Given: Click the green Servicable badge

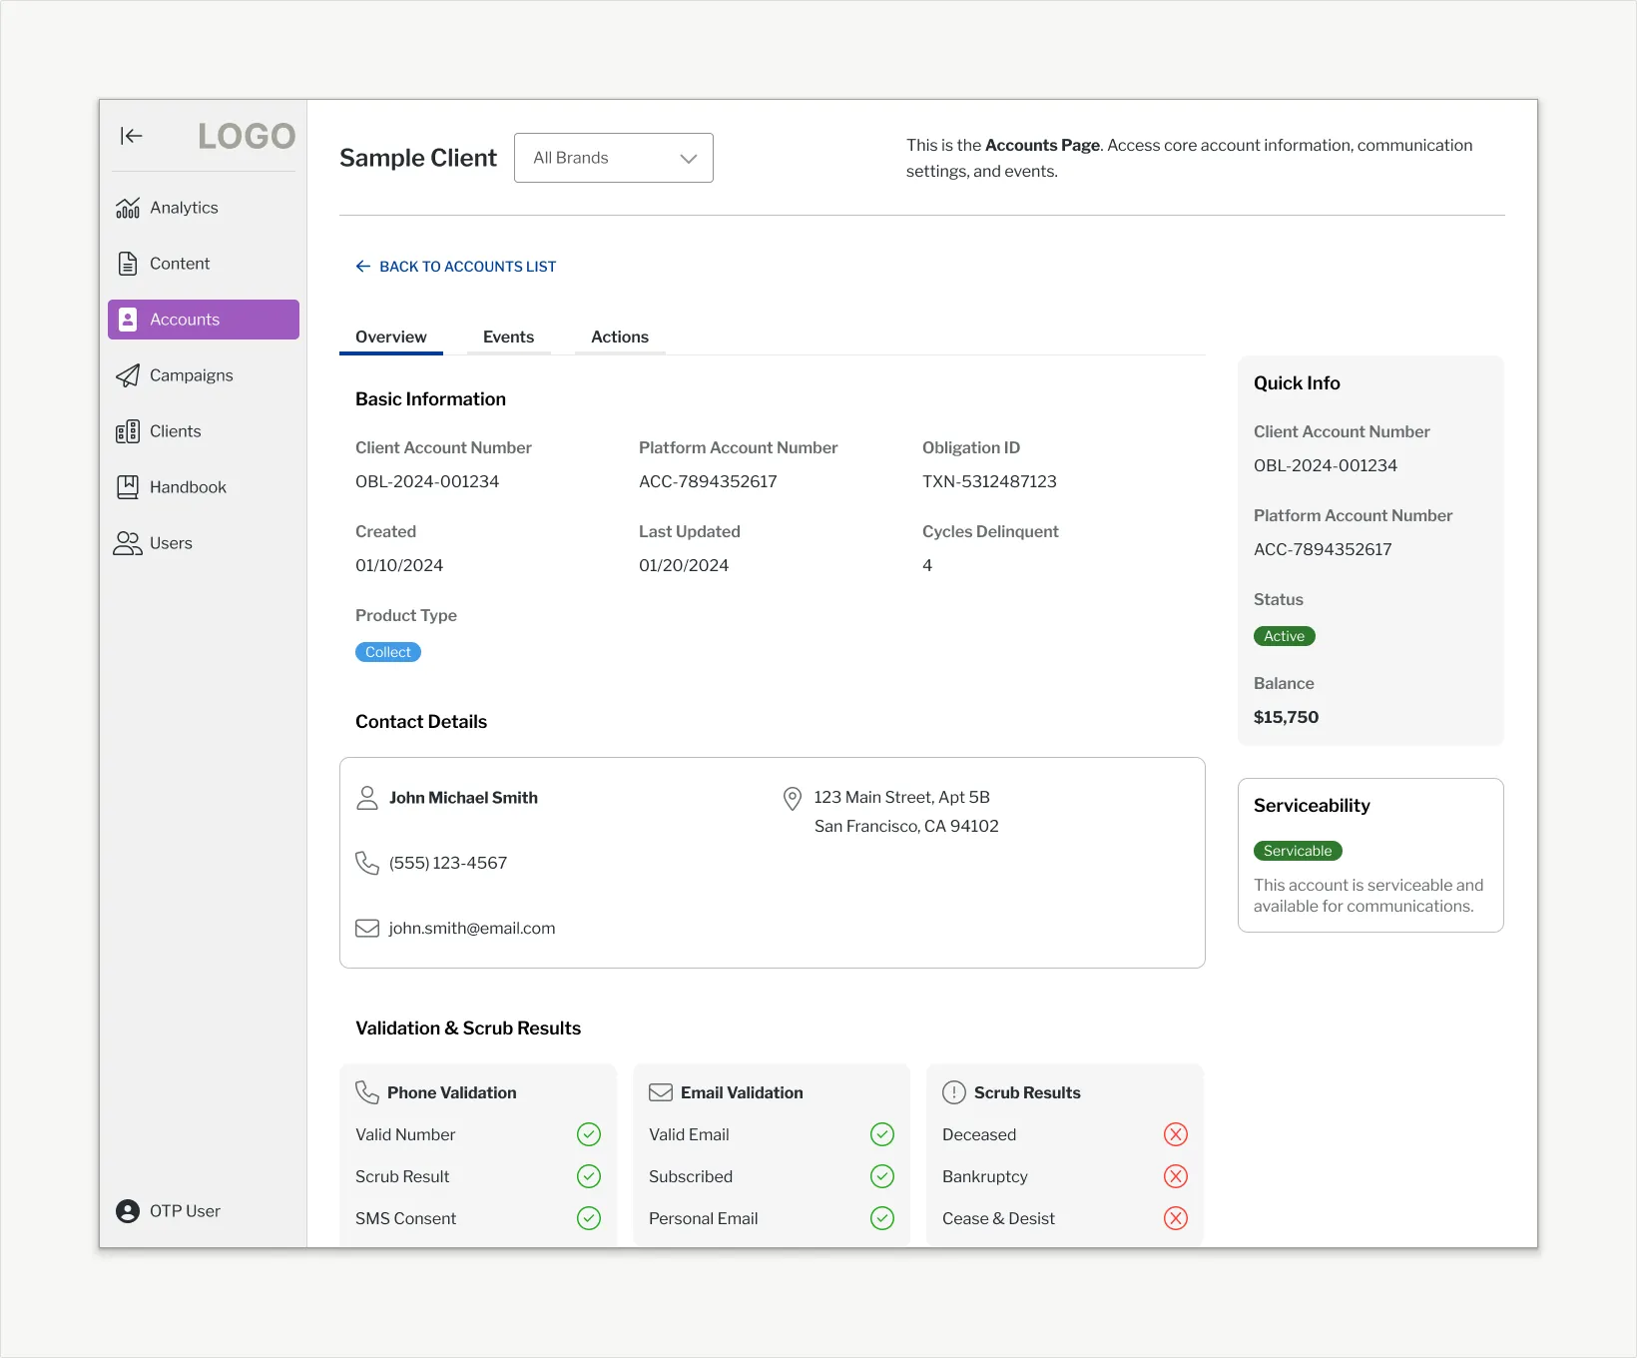Looking at the screenshot, I should coord(1298,851).
